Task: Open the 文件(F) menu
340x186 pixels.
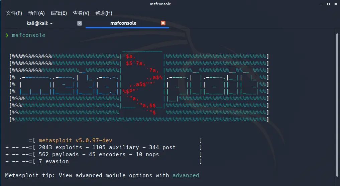Action: (x=14, y=13)
